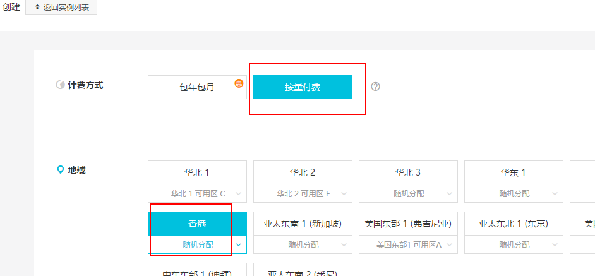The height and width of the screenshot is (276, 595).
Task: Pick the 华东 1 region
Action: [x=514, y=172]
